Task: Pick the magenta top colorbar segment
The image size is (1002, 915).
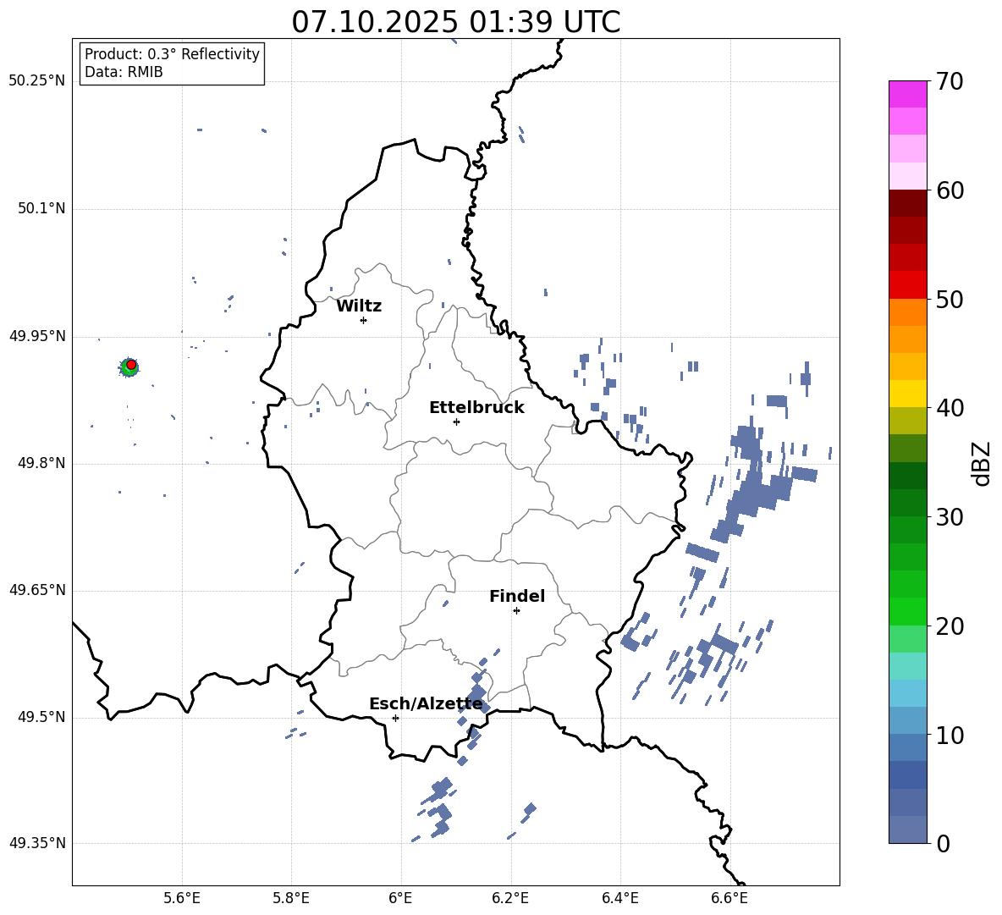Action: click(907, 95)
